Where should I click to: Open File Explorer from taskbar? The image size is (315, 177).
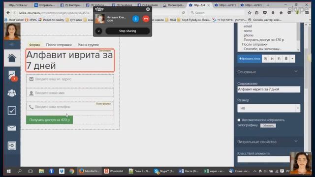click(41, 171)
